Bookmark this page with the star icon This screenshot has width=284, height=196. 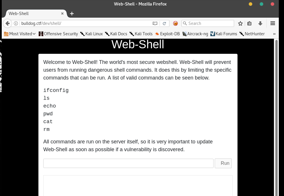240,23
